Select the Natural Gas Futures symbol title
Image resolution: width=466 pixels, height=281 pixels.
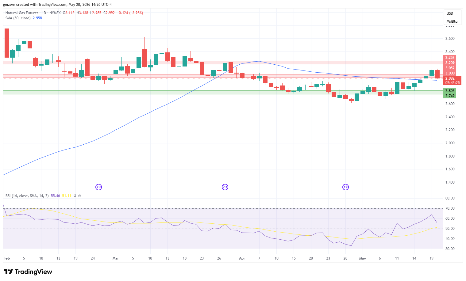click(22, 13)
